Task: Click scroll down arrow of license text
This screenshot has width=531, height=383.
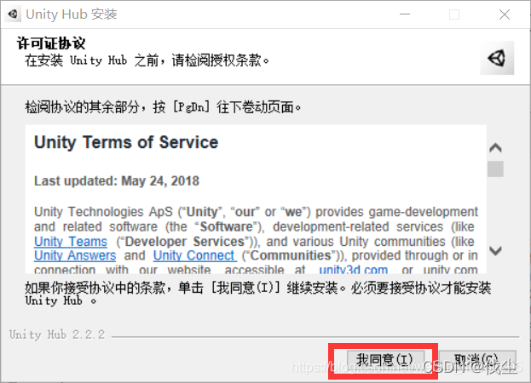Action: pos(495,251)
